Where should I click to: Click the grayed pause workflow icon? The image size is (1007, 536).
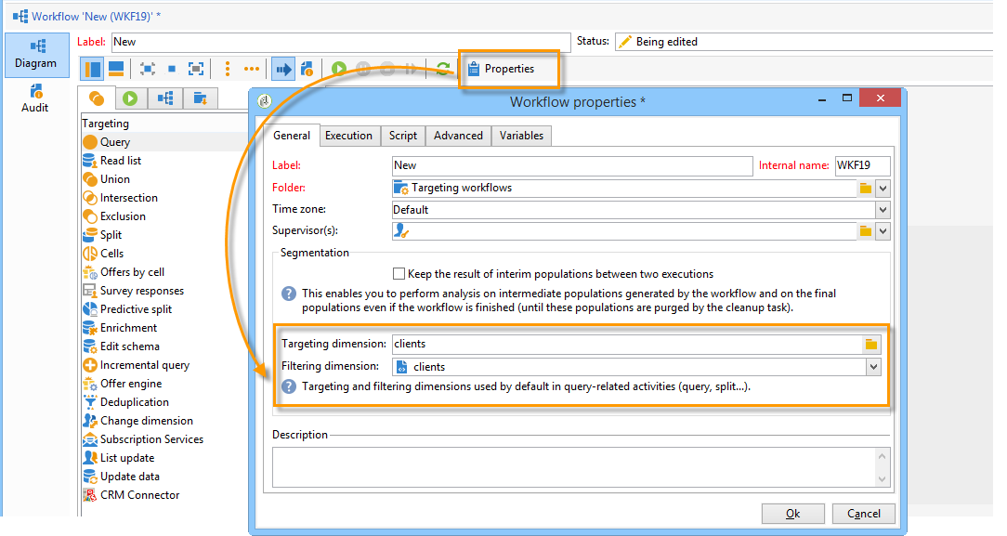[x=363, y=69]
